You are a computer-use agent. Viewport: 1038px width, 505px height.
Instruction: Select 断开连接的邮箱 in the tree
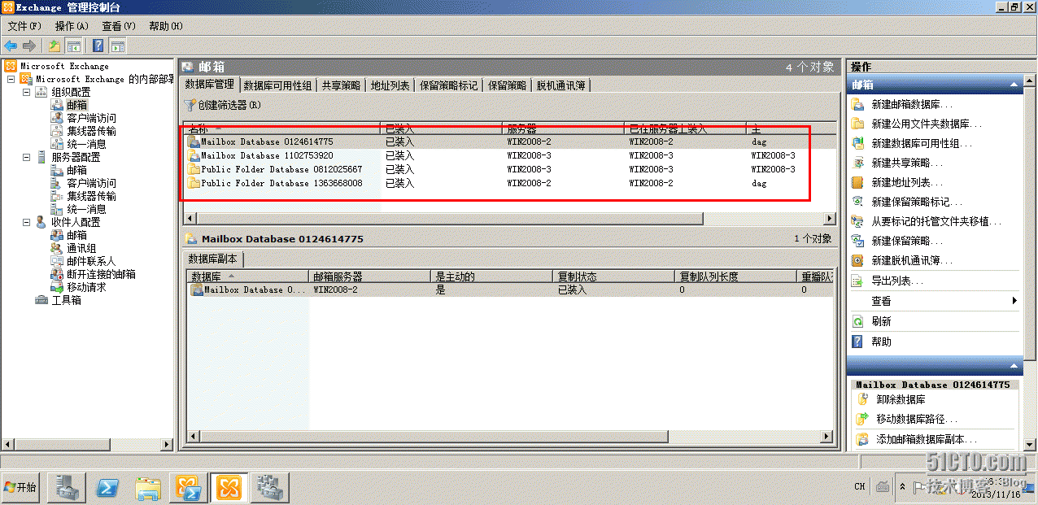[x=101, y=274]
